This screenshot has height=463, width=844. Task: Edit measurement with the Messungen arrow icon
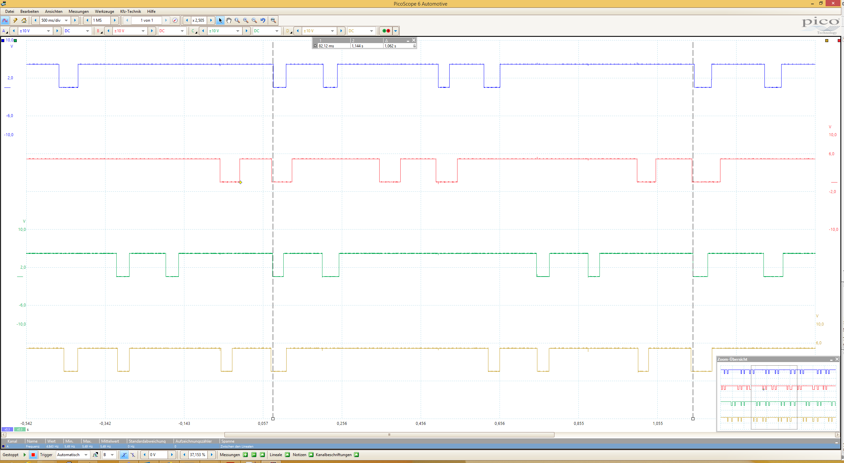click(263, 455)
